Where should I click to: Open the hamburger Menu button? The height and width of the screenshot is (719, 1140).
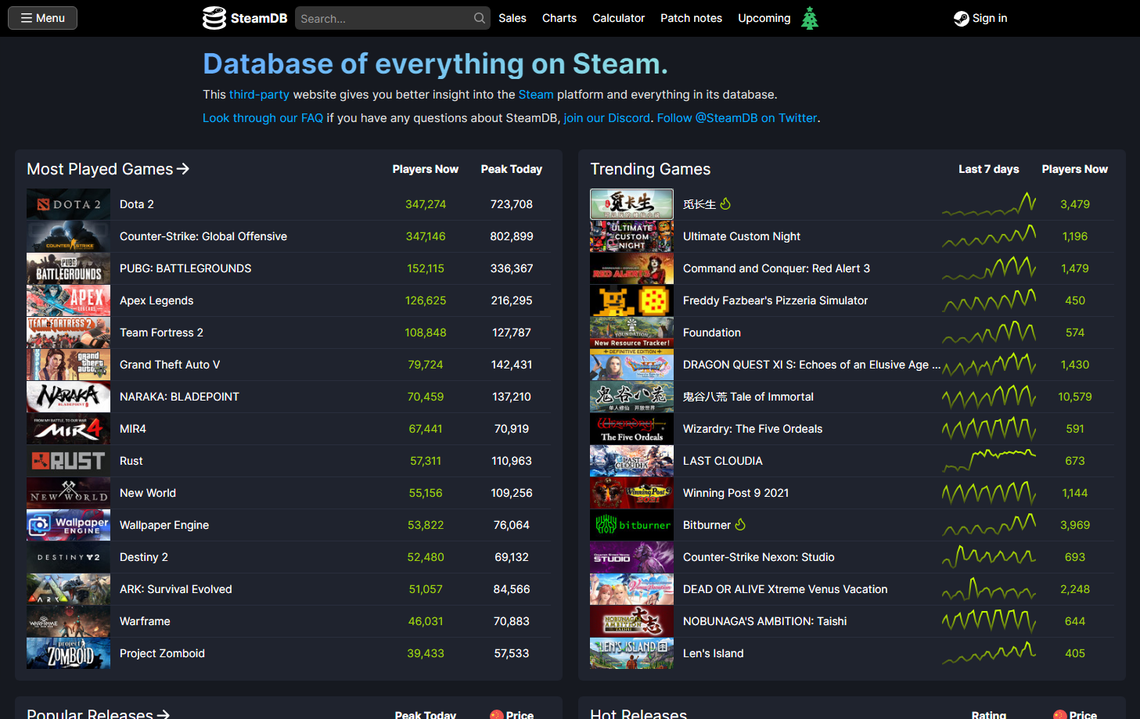[42, 18]
